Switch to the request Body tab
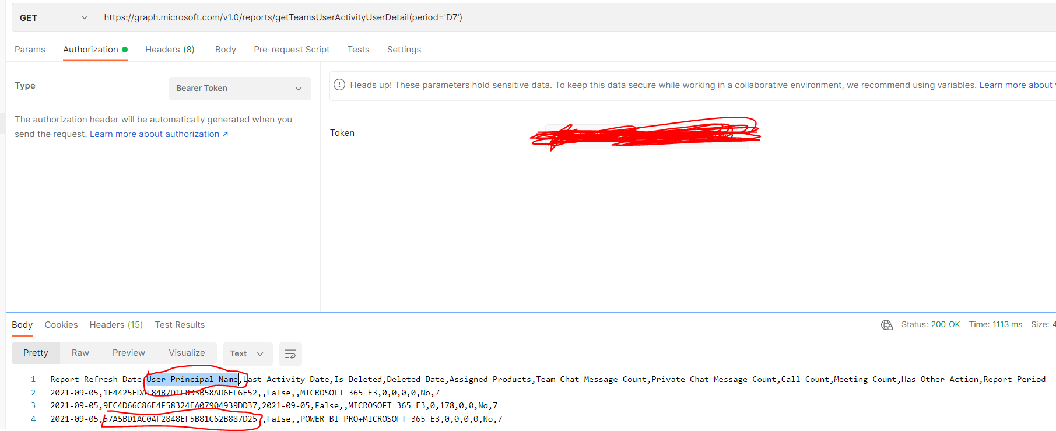 (x=225, y=50)
